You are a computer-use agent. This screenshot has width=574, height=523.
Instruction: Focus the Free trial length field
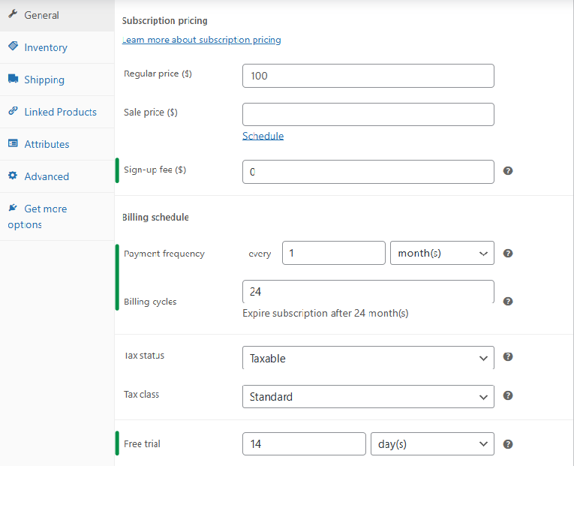(x=304, y=444)
